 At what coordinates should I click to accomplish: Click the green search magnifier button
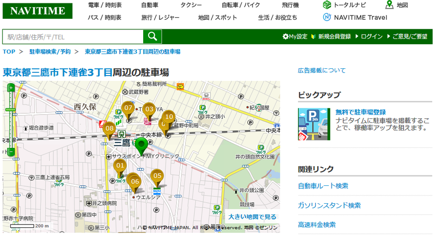tap(152, 37)
